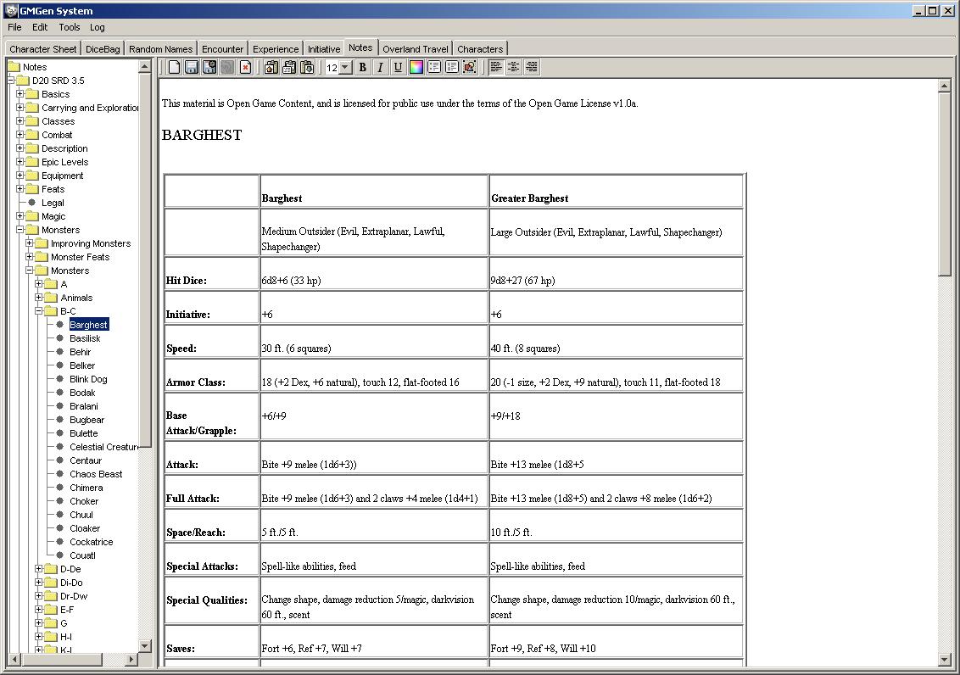The image size is (960, 675).
Task: Switch to the Characters tab
Action: 480,49
